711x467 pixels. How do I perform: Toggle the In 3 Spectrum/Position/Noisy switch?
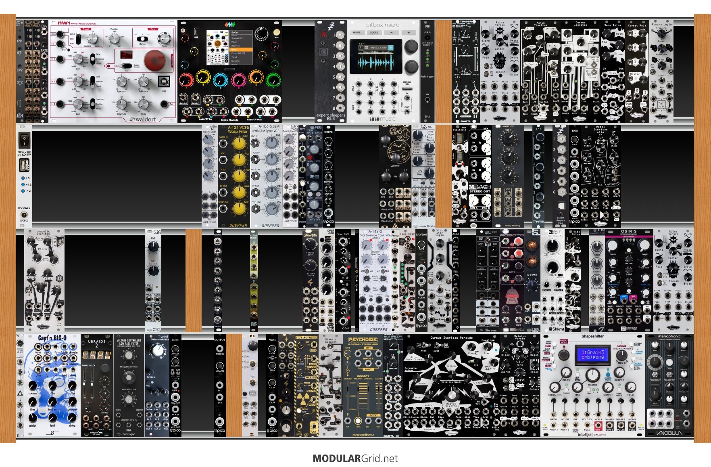tap(92, 104)
